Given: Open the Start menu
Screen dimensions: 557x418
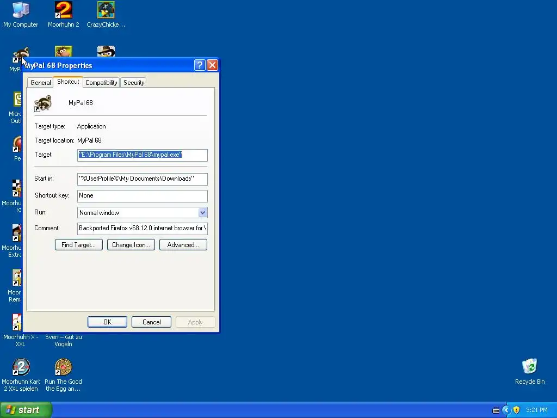Looking at the screenshot, I should [26, 410].
